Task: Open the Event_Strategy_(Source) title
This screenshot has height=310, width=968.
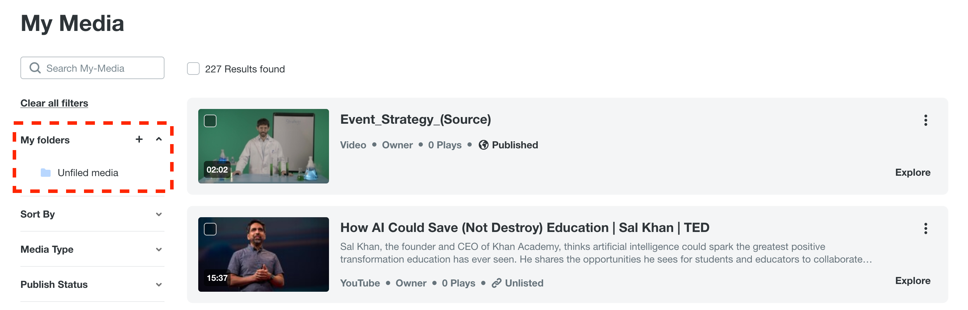Action: point(415,120)
